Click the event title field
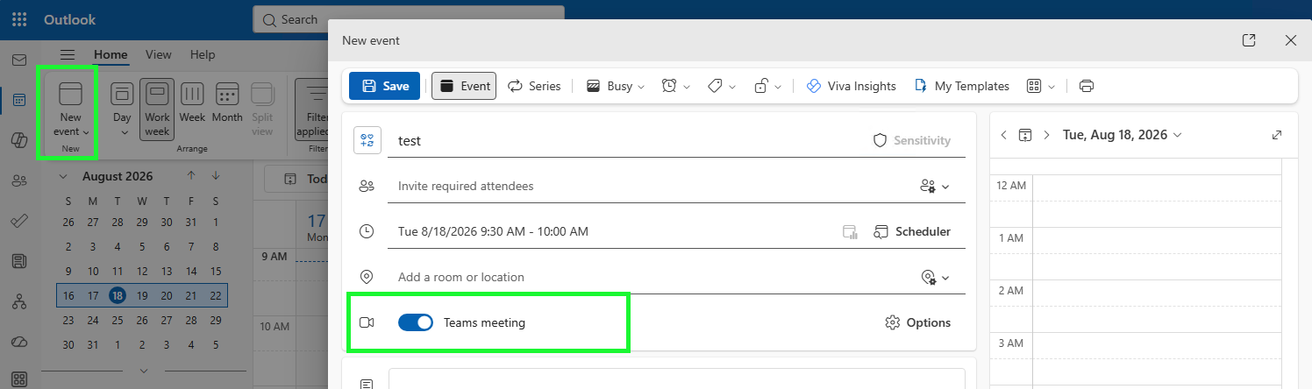1312x389 pixels. pyautogui.click(x=626, y=140)
